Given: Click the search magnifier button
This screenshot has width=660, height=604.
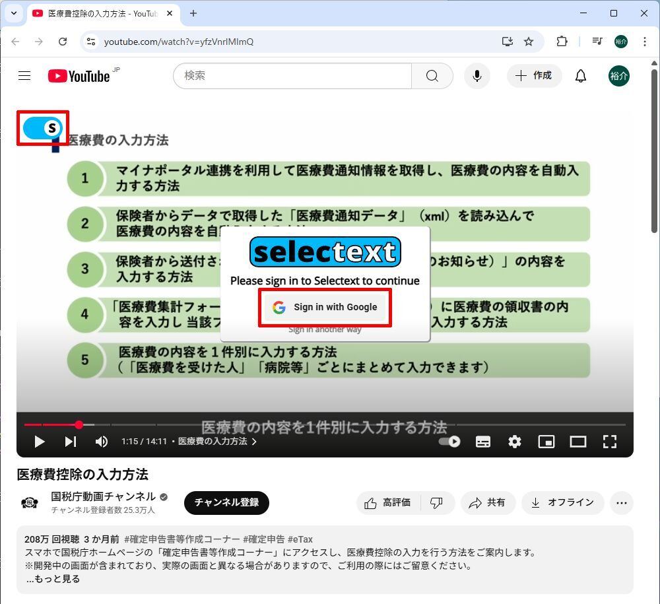Looking at the screenshot, I should tap(432, 76).
